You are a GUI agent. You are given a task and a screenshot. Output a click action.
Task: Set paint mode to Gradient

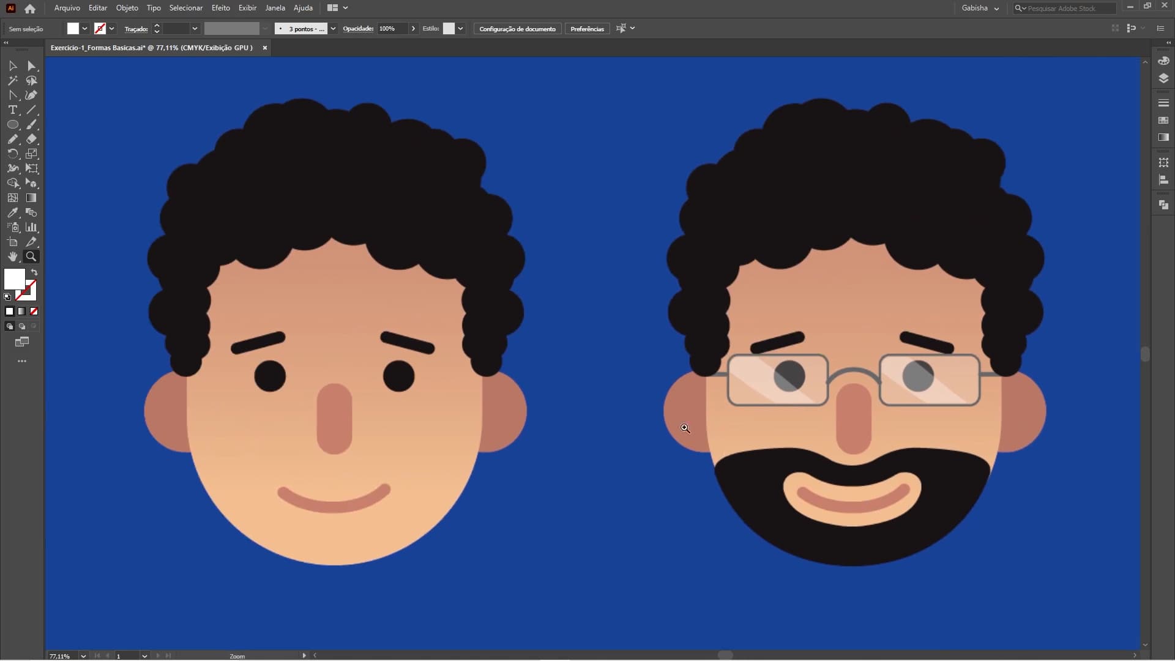pos(21,311)
